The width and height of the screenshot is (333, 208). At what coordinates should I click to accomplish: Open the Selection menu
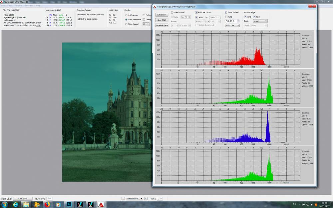[29, 6]
